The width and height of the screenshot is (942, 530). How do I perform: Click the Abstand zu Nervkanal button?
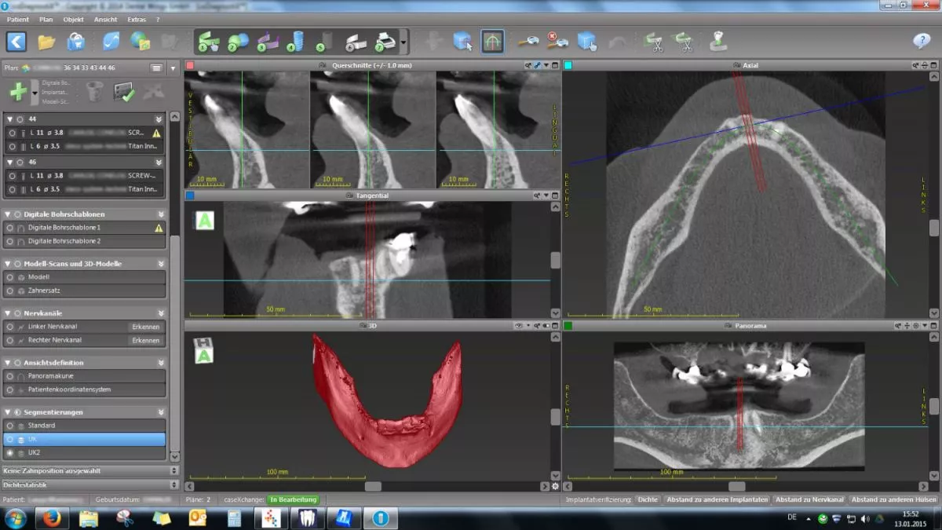point(809,499)
